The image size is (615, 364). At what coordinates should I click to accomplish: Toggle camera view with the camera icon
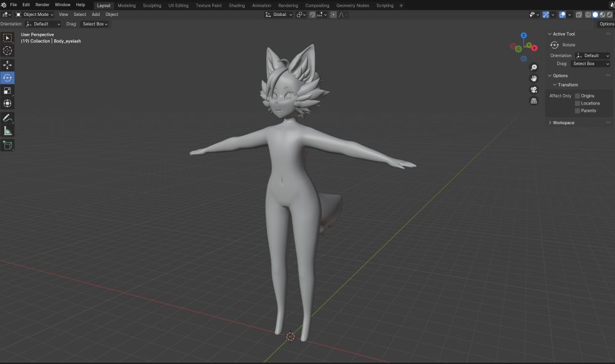click(534, 89)
